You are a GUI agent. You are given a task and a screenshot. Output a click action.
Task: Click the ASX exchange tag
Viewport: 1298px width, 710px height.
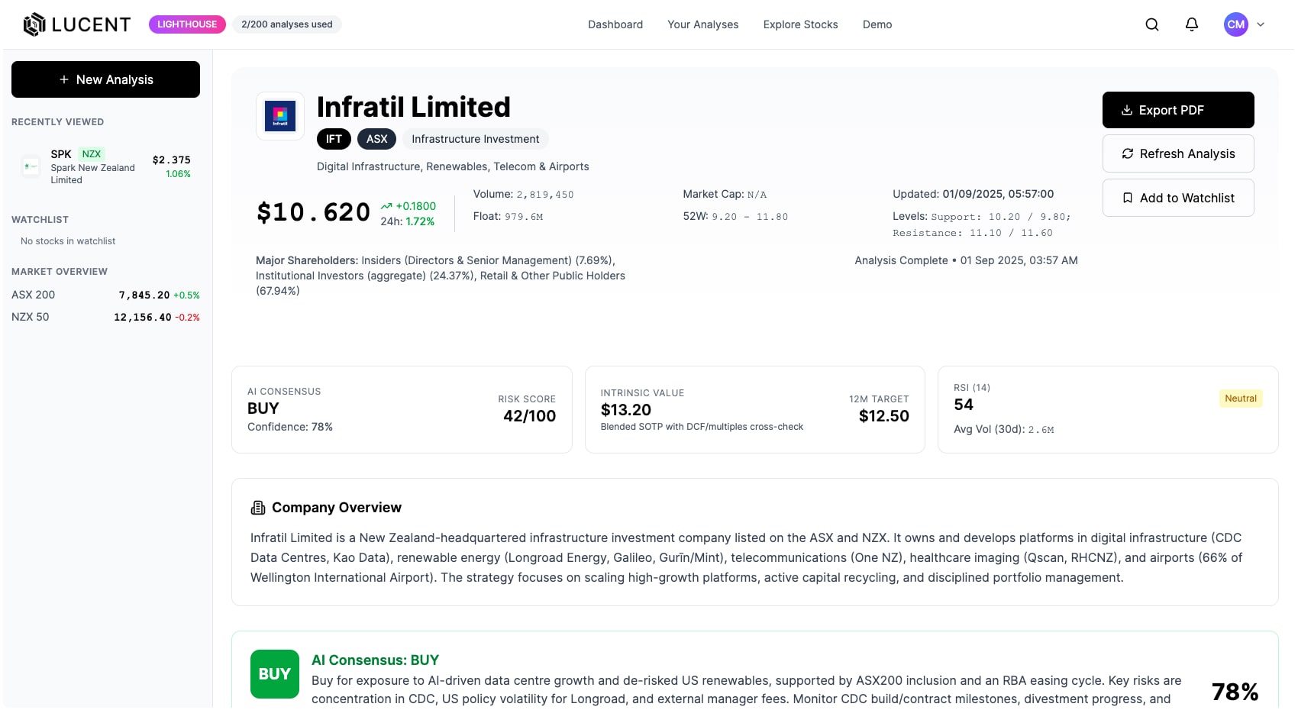click(x=376, y=139)
